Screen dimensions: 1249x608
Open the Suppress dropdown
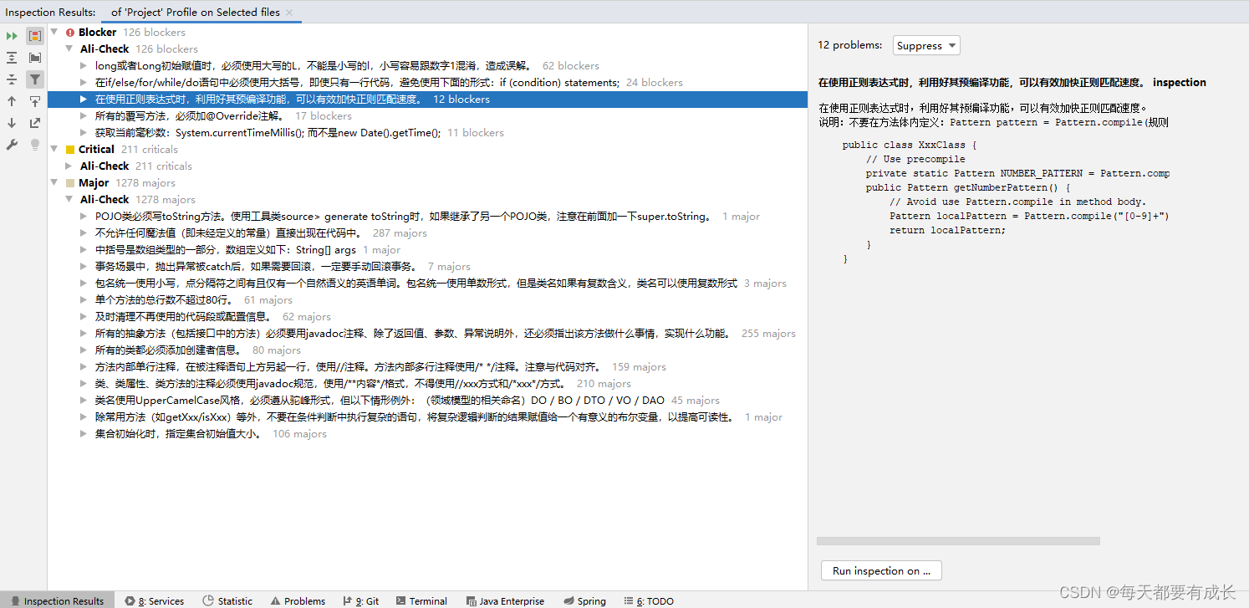click(x=926, y=45)
